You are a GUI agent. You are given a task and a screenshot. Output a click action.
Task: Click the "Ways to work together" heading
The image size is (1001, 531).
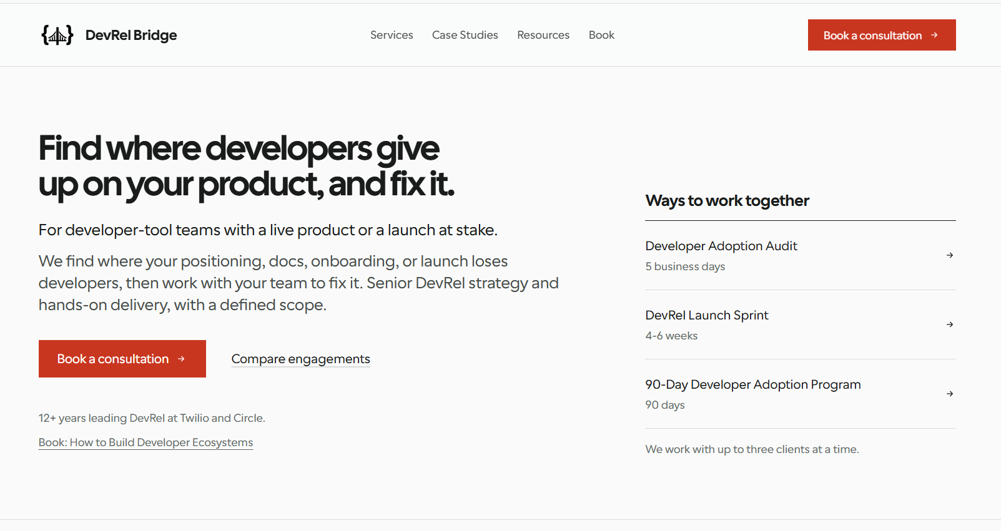click(x=727, y=201)
